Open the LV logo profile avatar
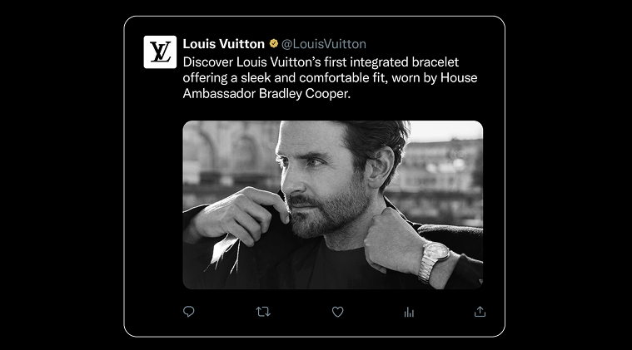 159,52
